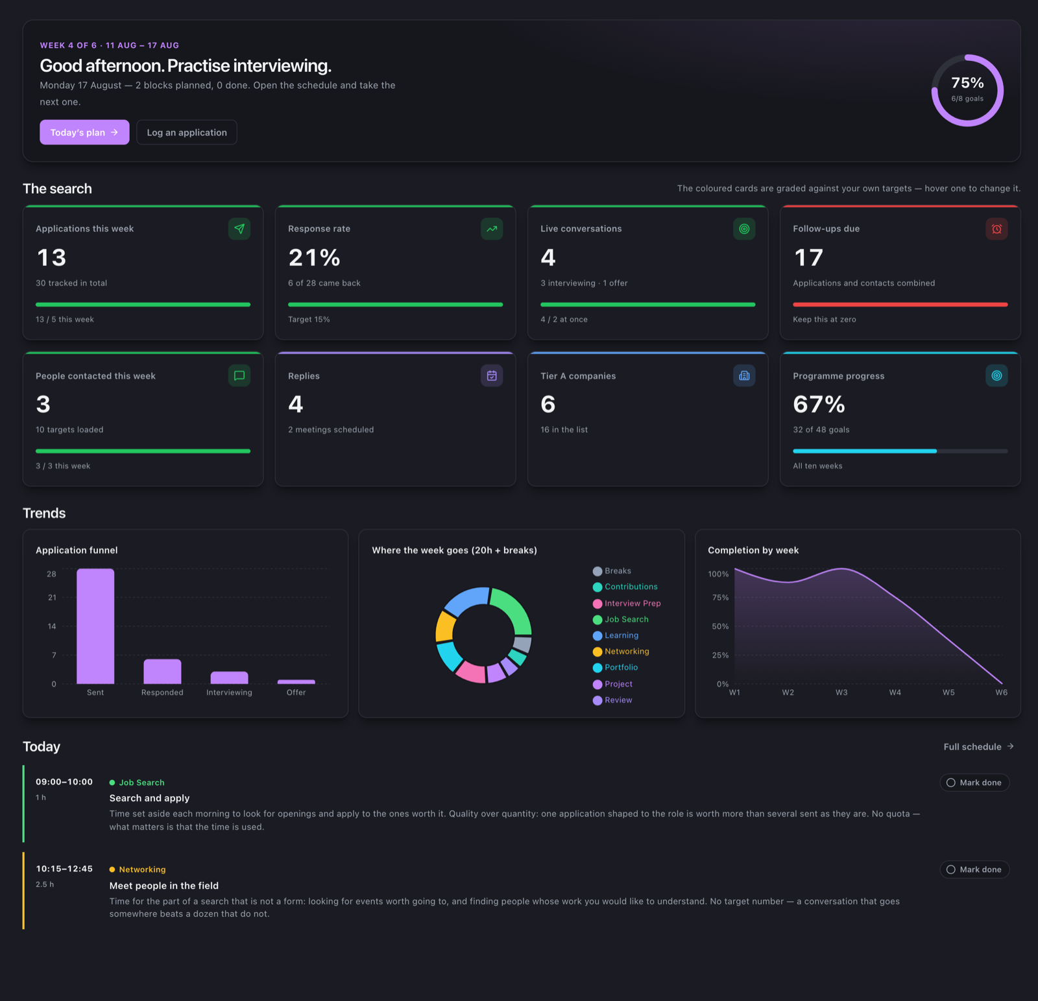Click the "13" value on Applications this week

pyautogui.click(x=51, y=257)
